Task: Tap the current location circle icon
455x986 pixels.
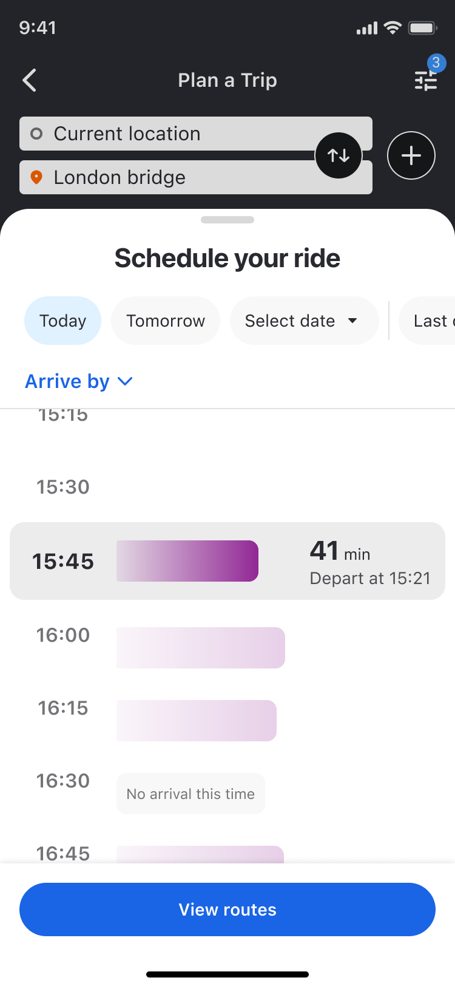Action: [36, 134]
